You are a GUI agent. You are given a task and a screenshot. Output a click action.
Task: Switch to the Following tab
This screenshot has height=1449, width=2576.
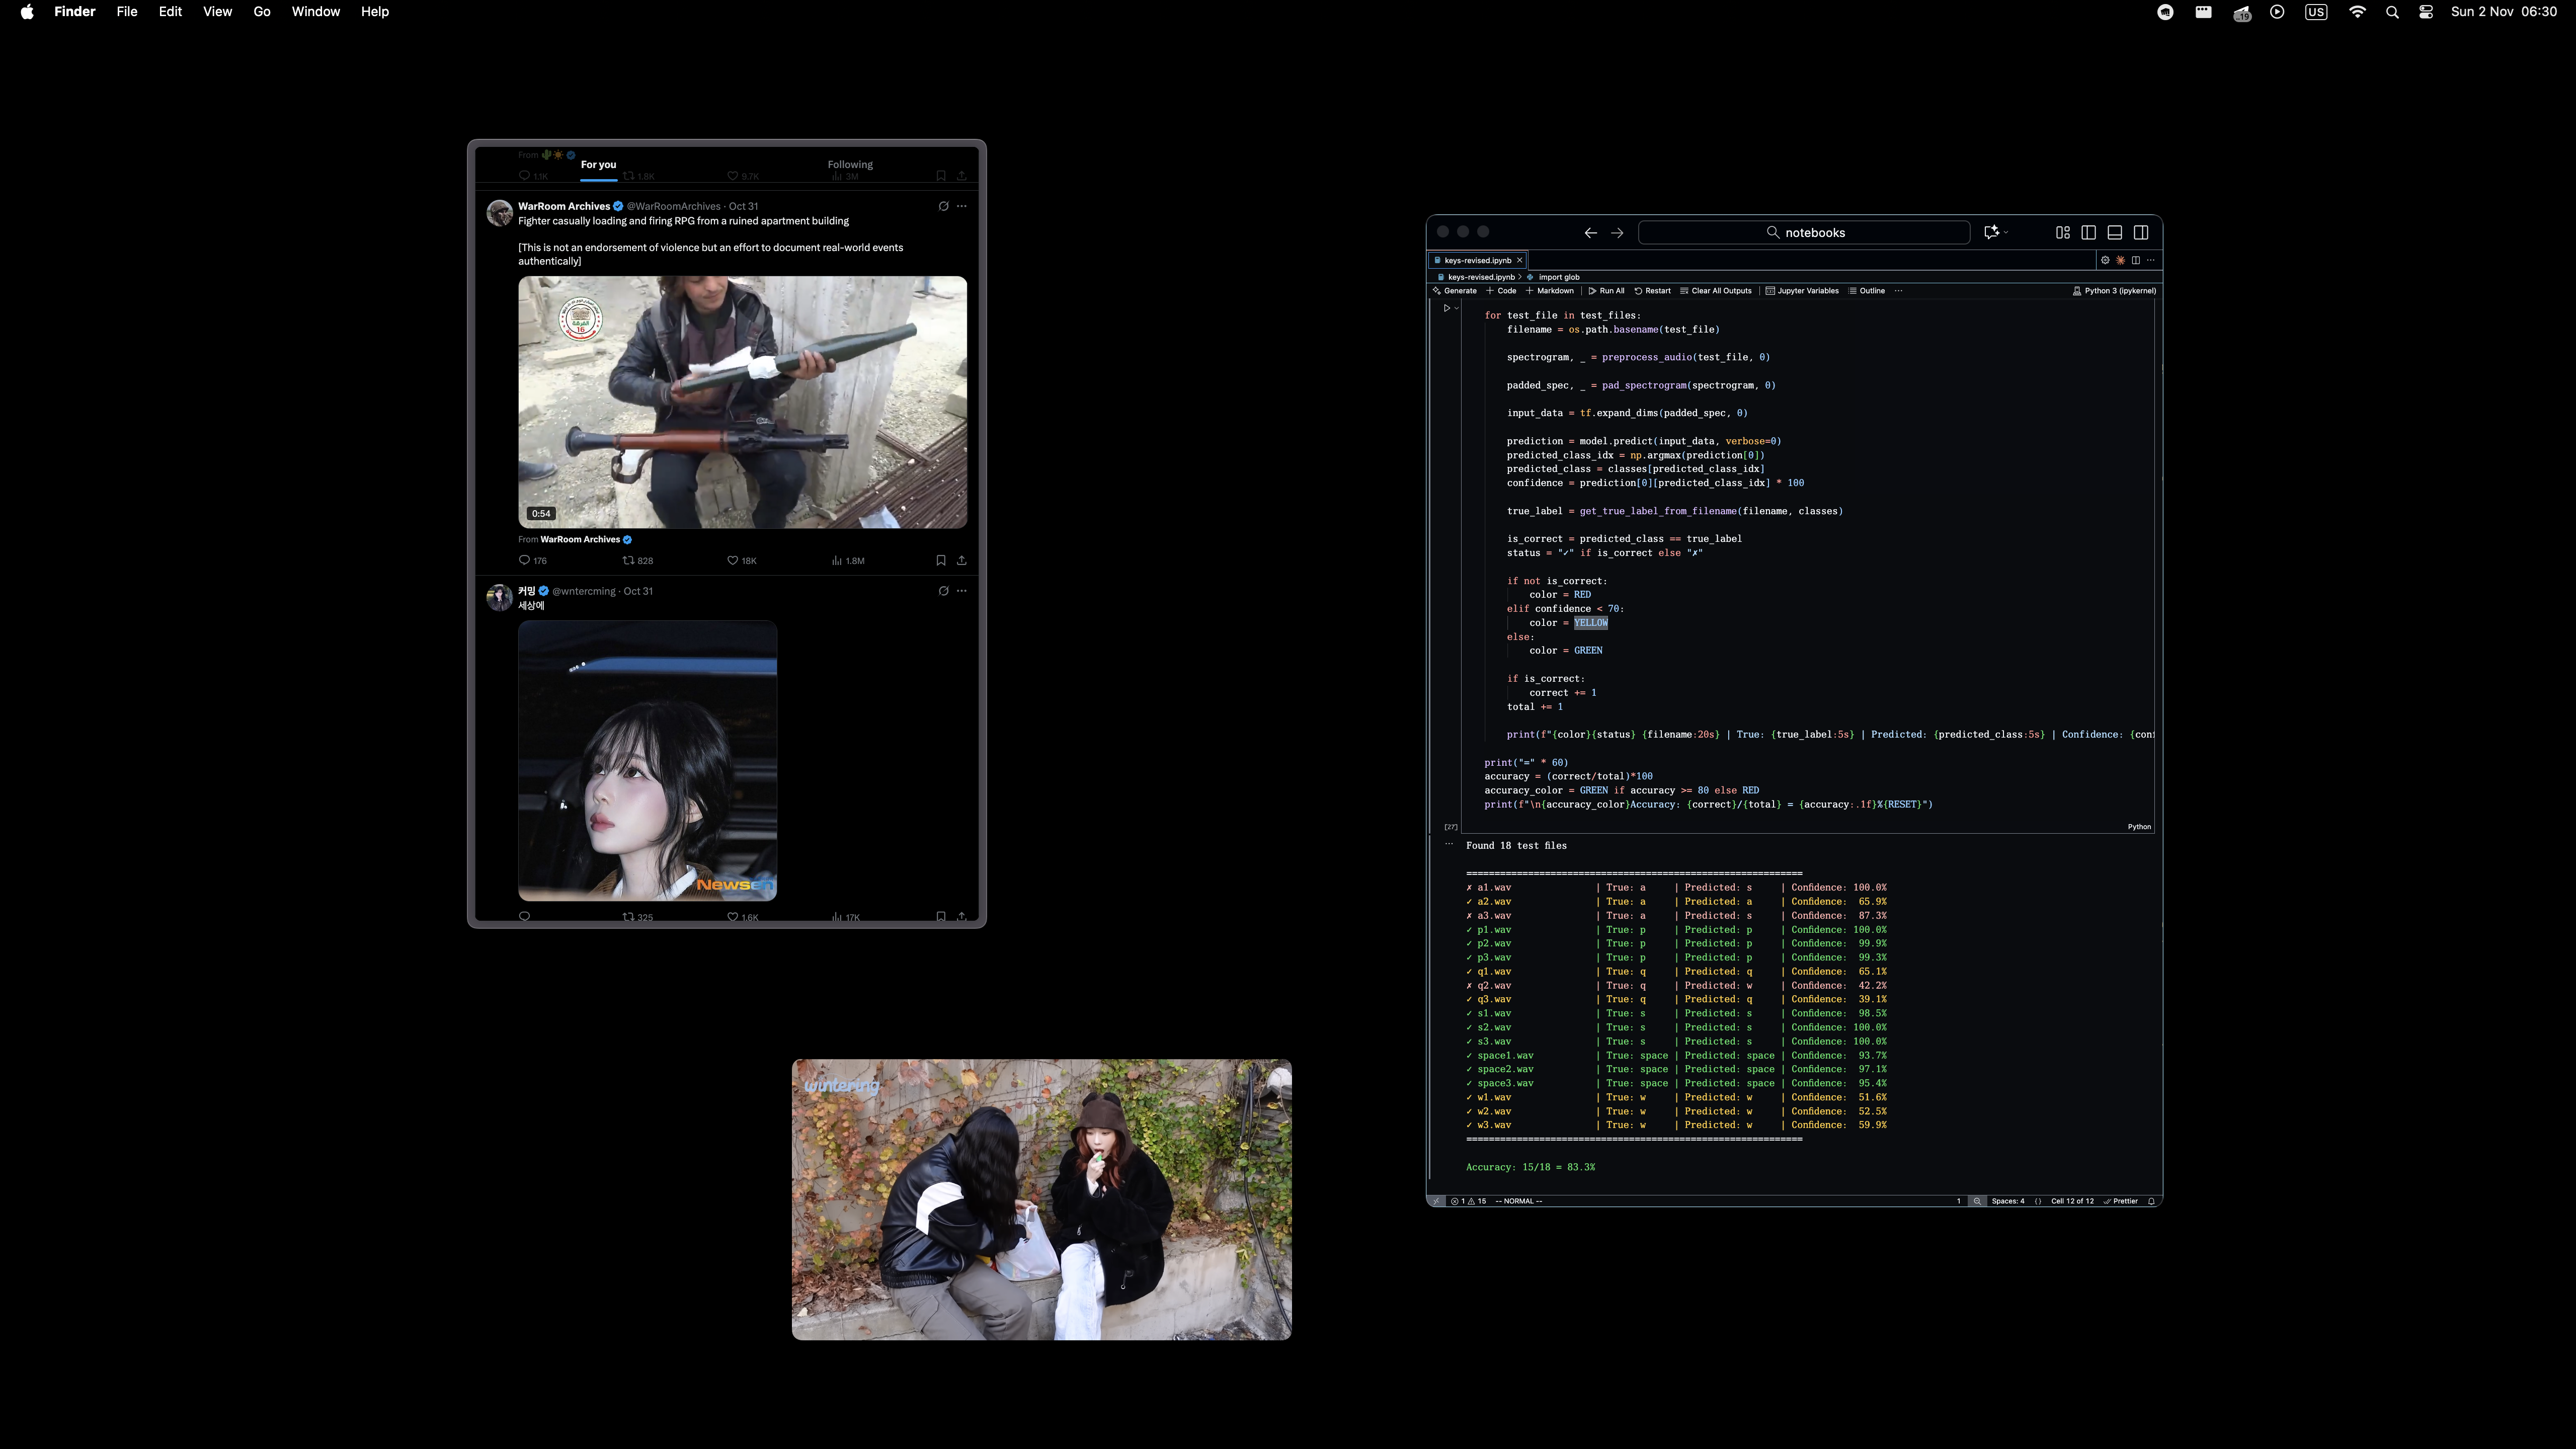[x=850, y=165]
